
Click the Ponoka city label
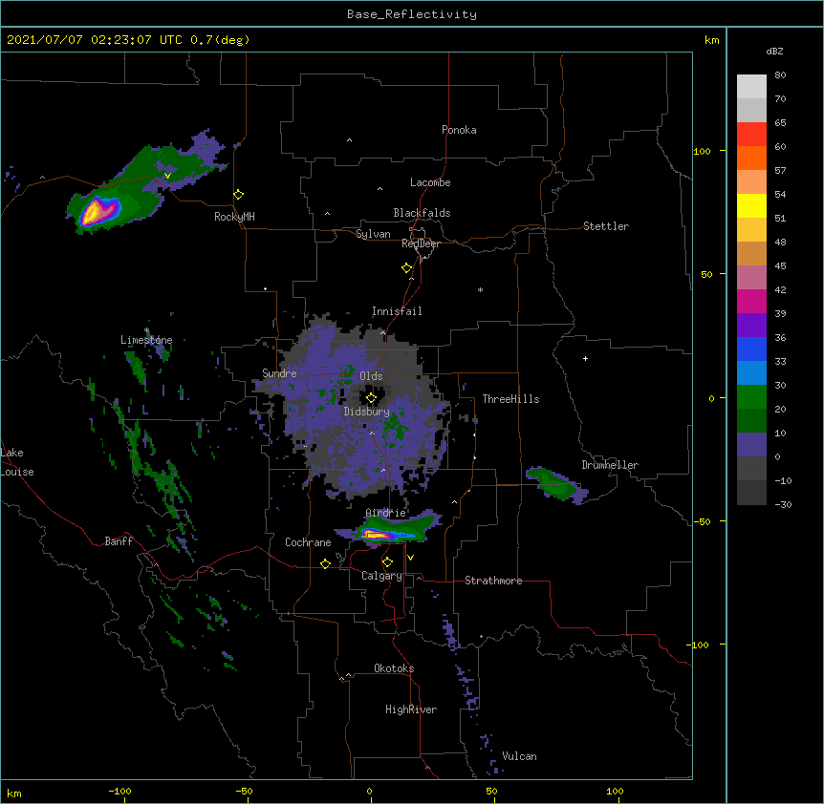click(459, 130)
